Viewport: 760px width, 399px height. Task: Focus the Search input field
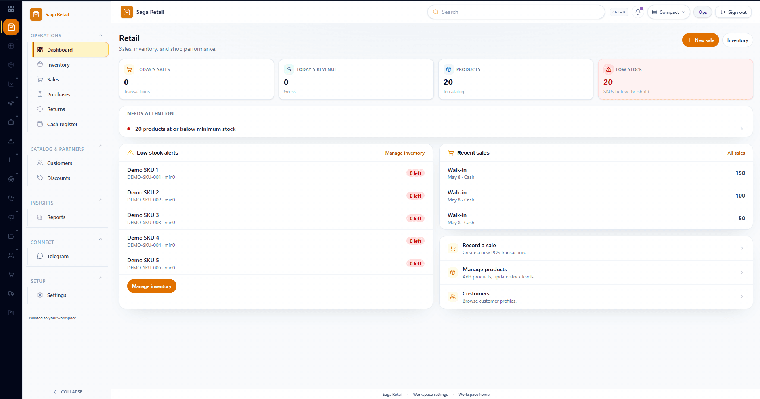(x=516, y=12)
